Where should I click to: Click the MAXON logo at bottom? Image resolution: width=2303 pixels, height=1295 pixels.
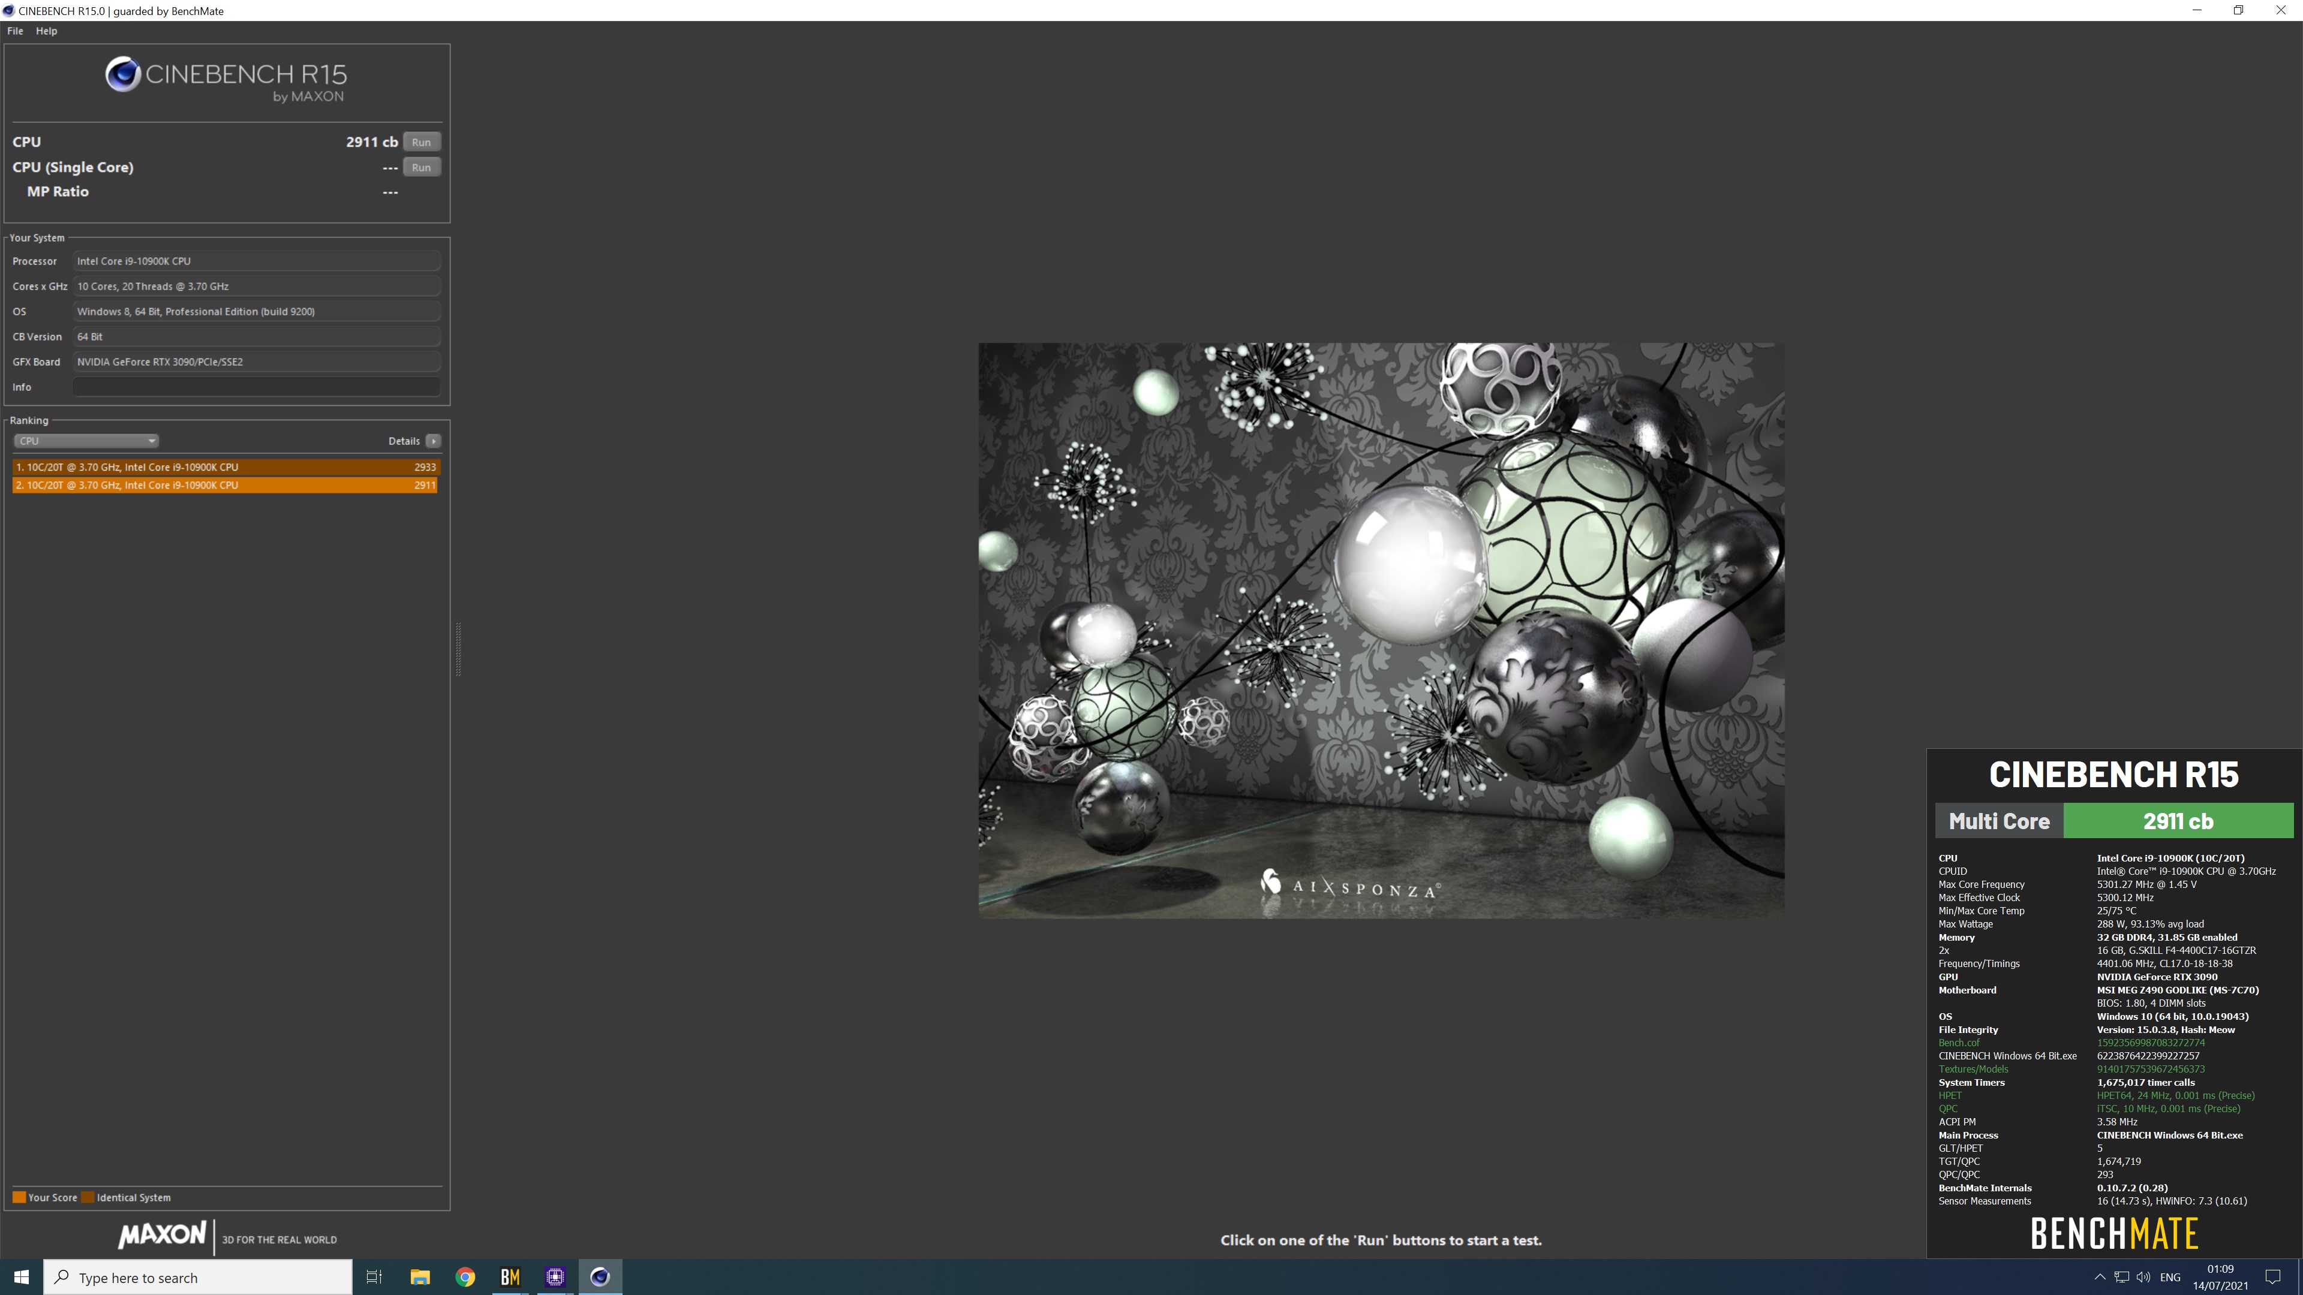[x=162, y=1235]
